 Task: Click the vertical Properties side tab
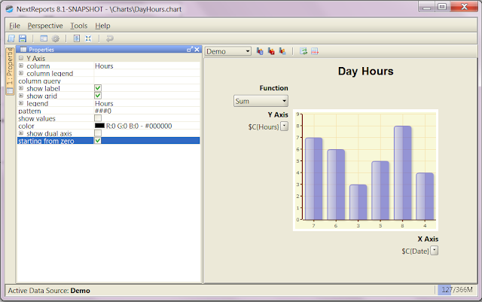(10, 71)
